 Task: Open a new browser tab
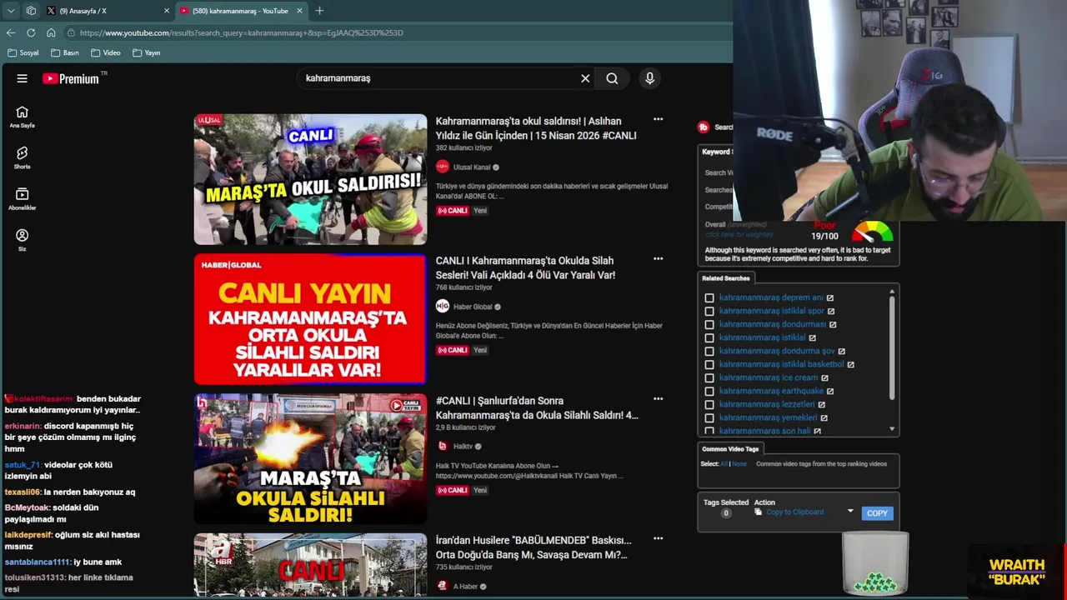click(319, 11)
